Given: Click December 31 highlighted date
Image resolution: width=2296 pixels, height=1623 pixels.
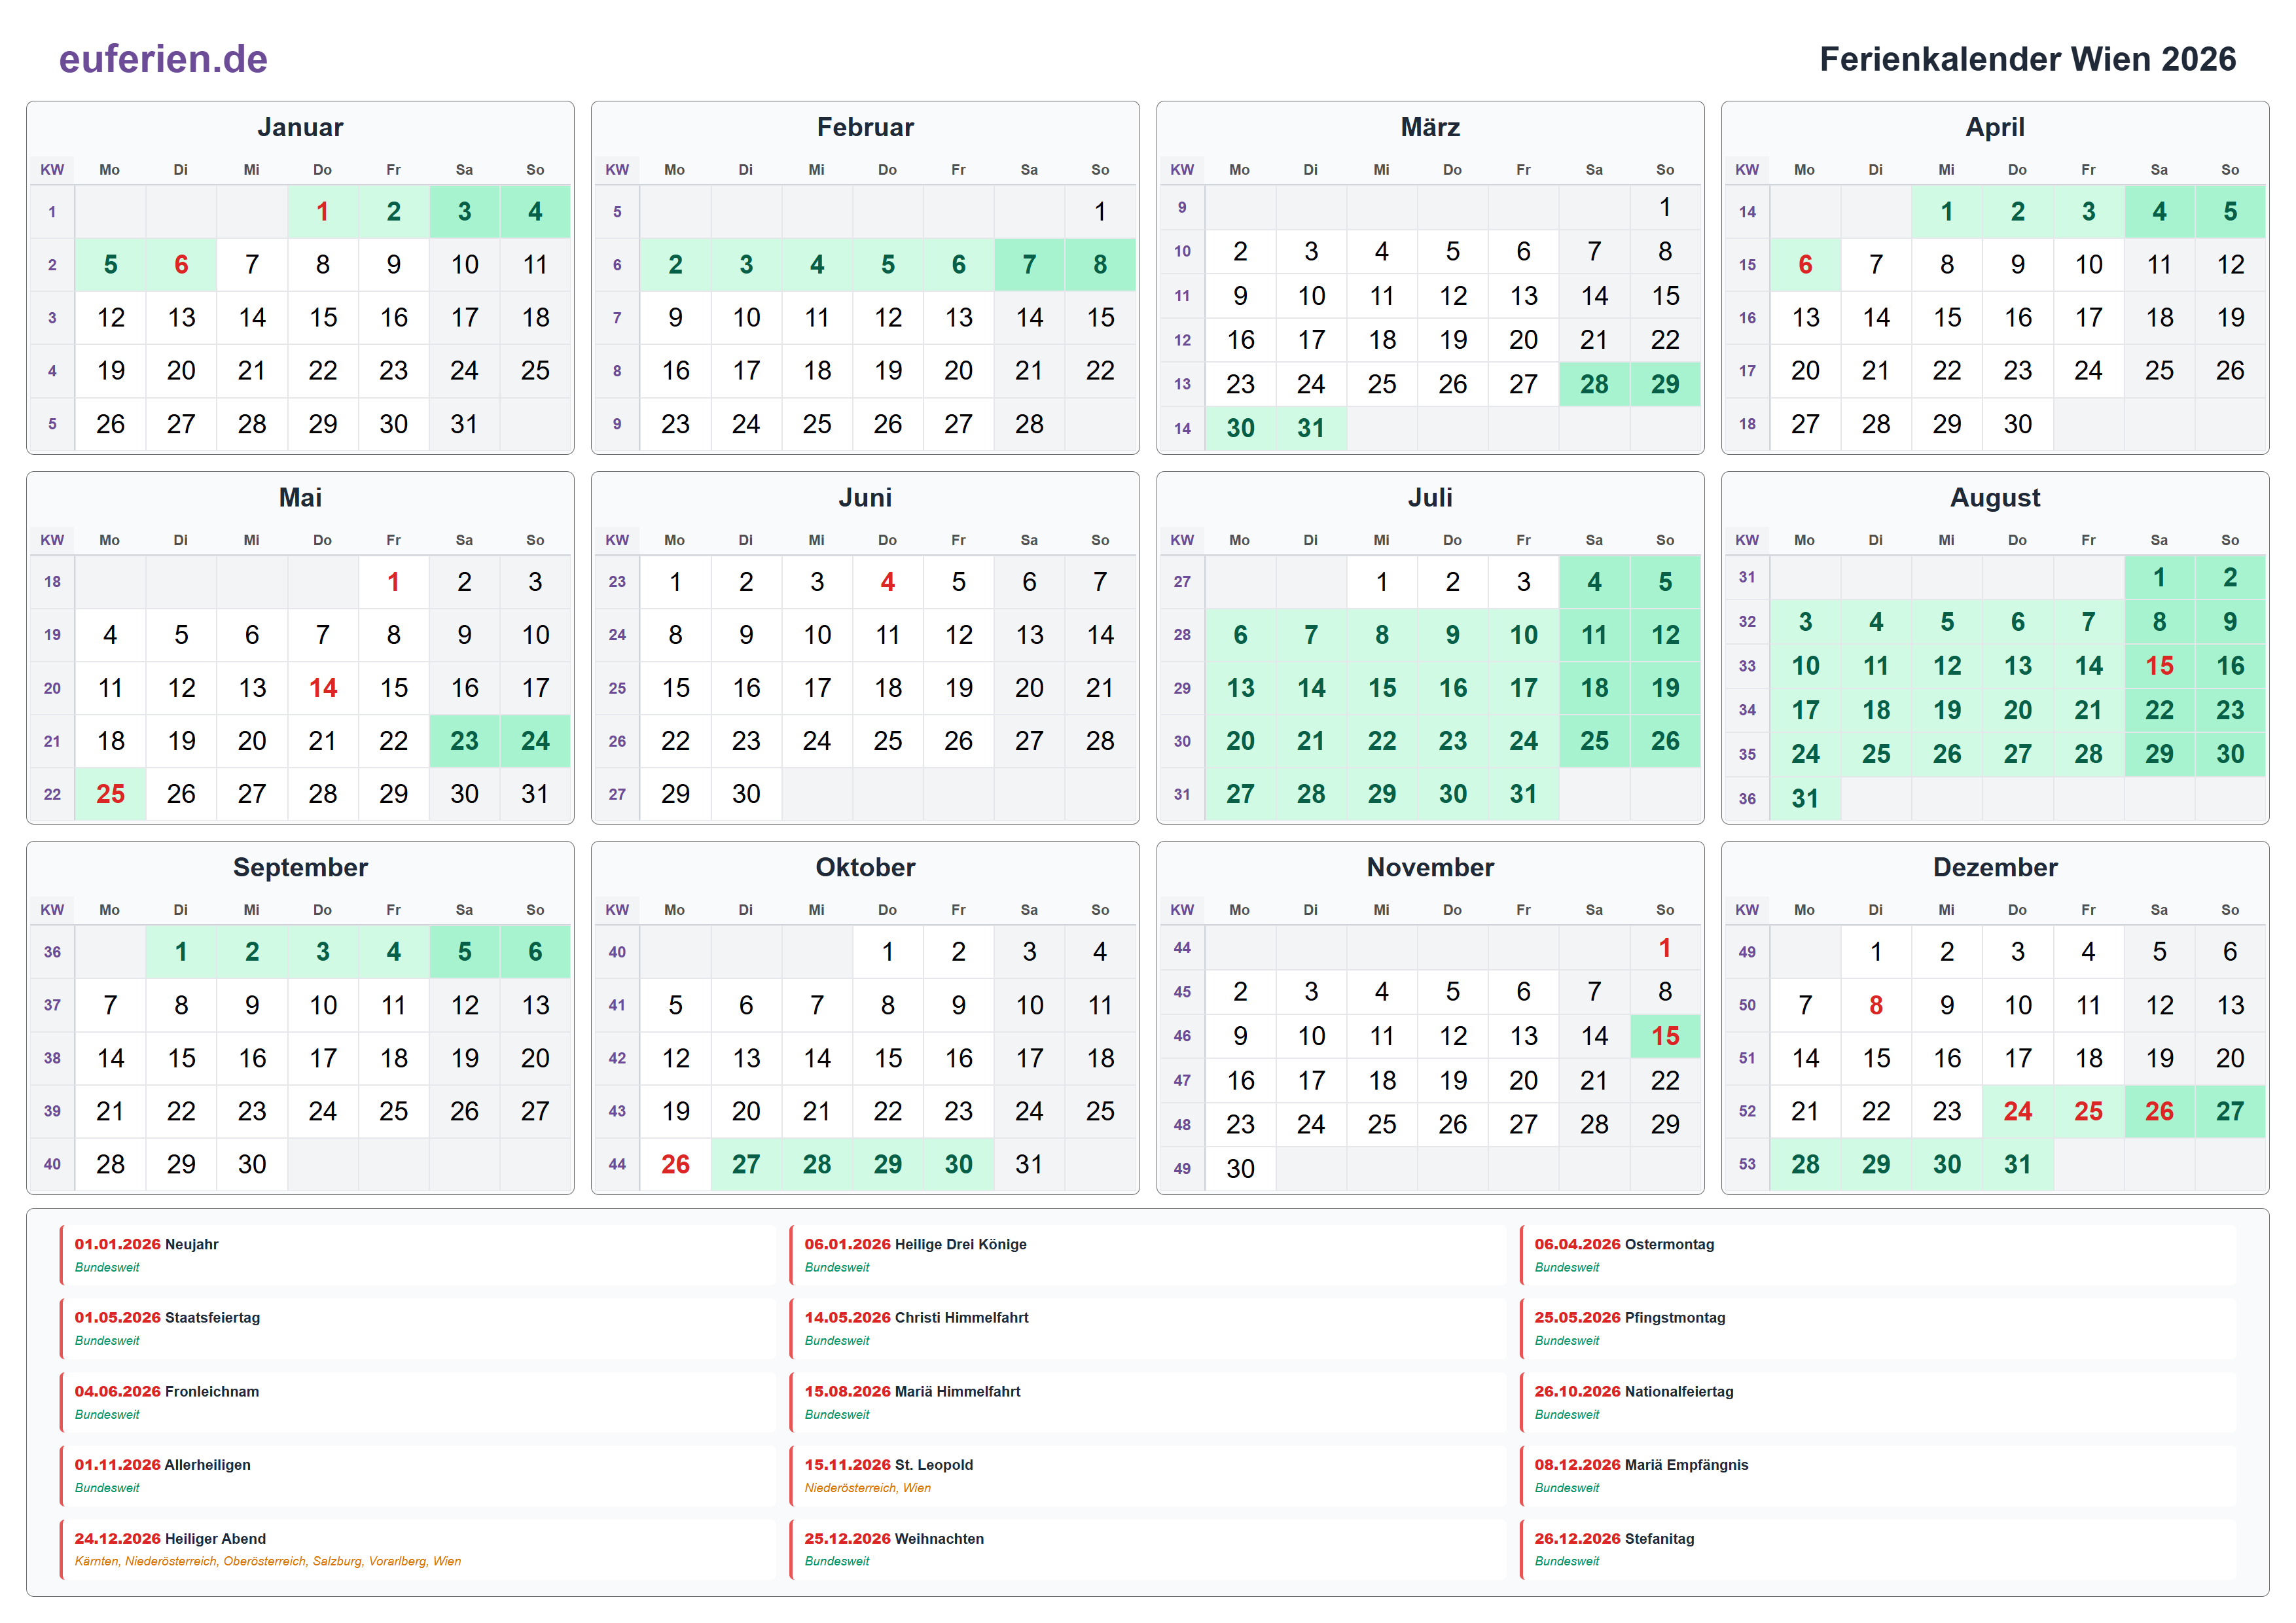Looking at the screenshot, I should (2017, 1164).
